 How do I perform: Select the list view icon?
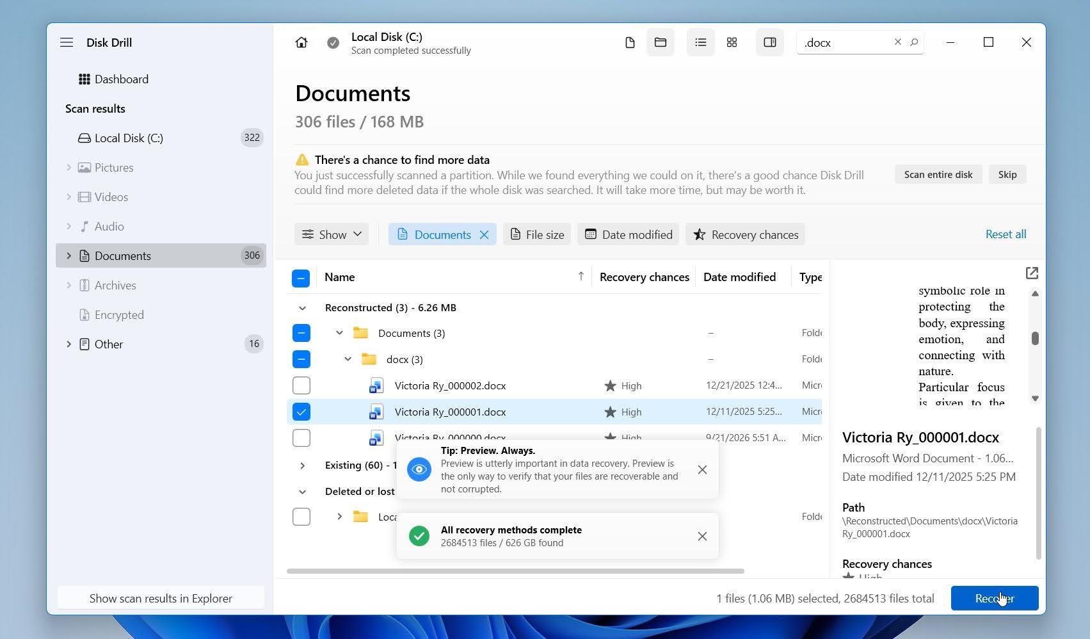[701, 42]
